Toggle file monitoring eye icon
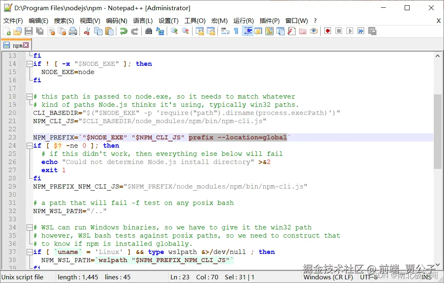444x283 pixels. tap(313, 31)
